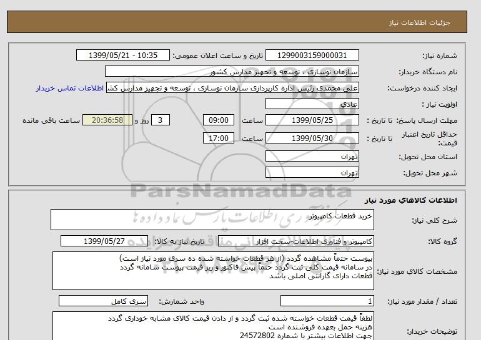
Task: Click the label تعداد / مقدار مورد نیاز
Action: [422, 302]
